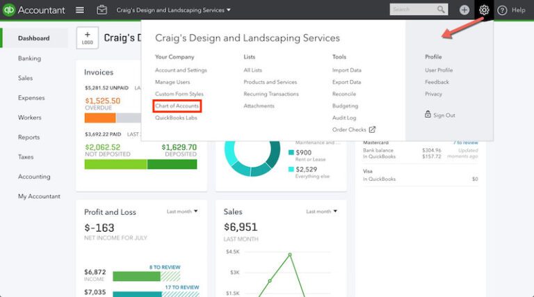Image resolution: width=534 pixels, height=297 pixels.
Task: Click the $2,062.52 not deposited amount
Action: point(102,147)
